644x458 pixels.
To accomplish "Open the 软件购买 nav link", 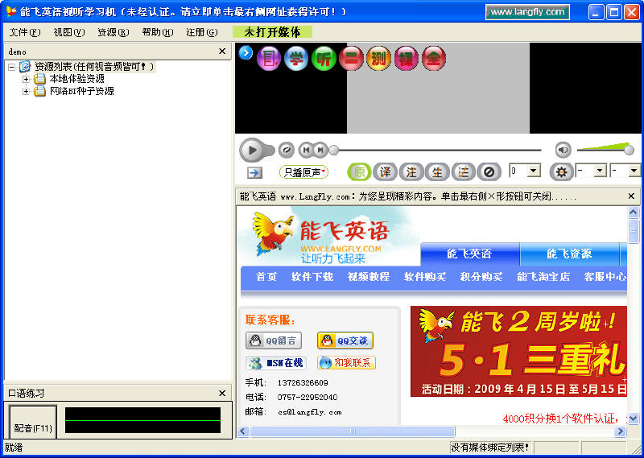I will 425,276.
